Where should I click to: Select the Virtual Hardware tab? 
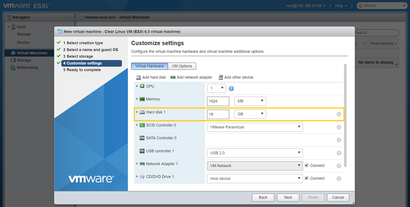tap(149, 66)
